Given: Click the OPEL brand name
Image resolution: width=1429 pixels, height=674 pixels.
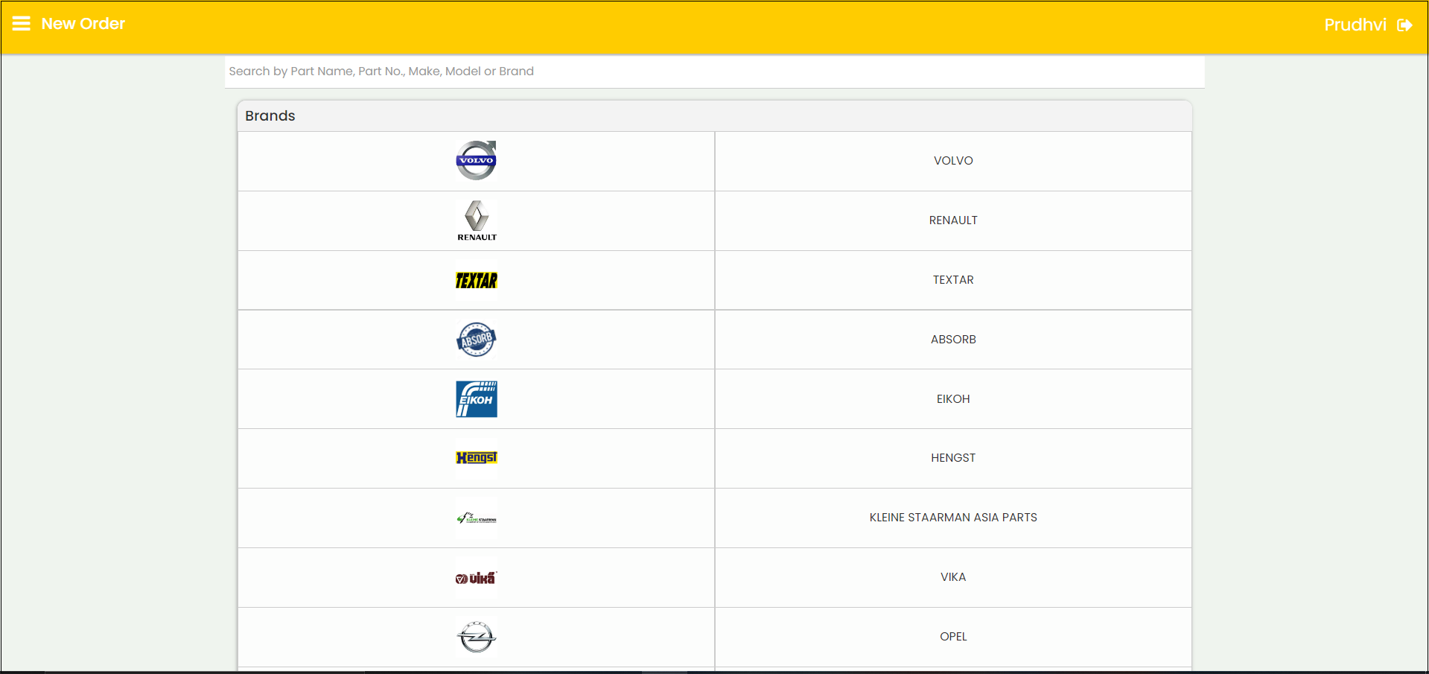Looking at the screenshot, I should click(953, 637).
